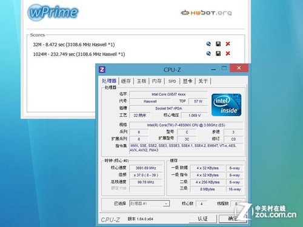
Task: Click the CPU-Z purple Z title icon
Action: click(102, 70)
